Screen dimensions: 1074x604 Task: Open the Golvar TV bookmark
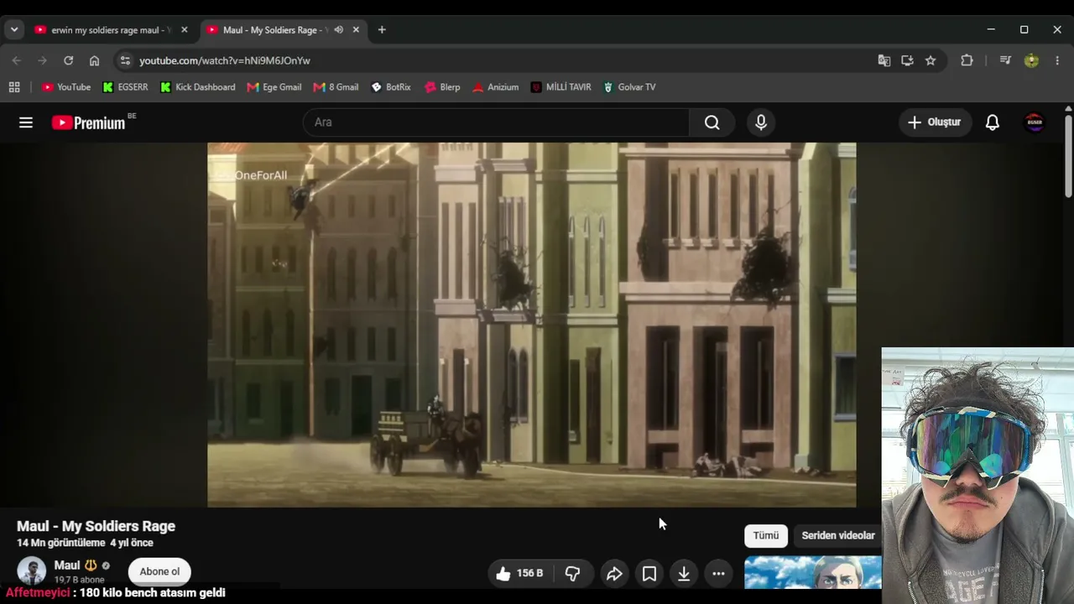pyautogui.click(x=629, y=87)
